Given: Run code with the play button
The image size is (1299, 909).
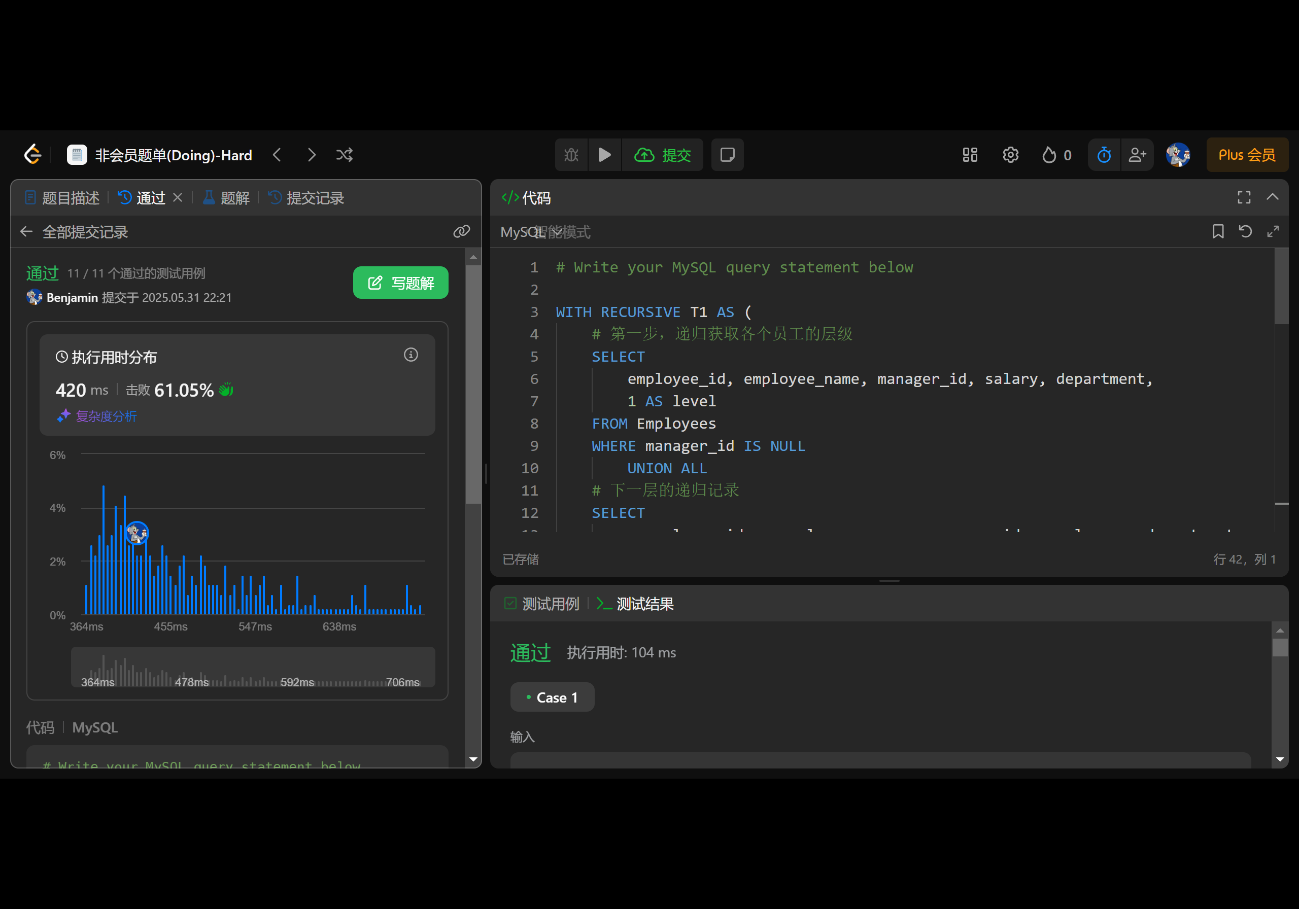Looking at the screenshot, I should pos(604,155).
